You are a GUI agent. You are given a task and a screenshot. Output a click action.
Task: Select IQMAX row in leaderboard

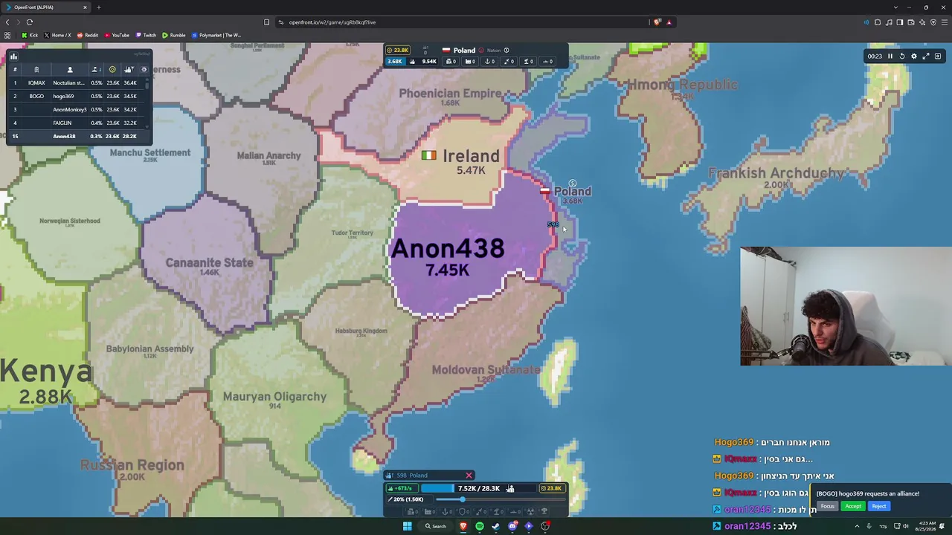pos(78,82)
